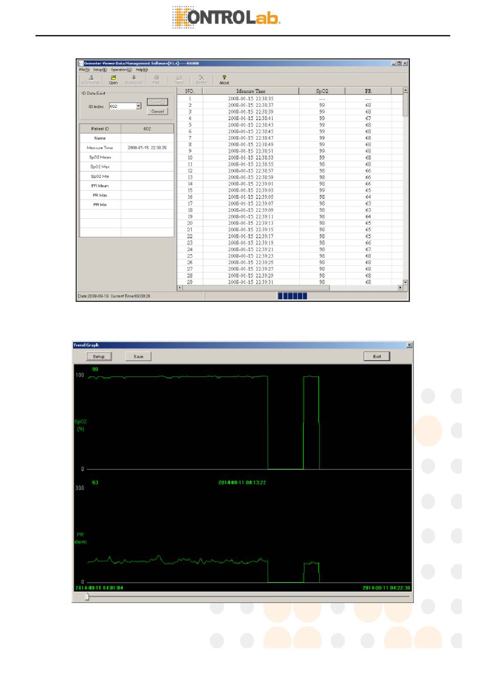Click the SpO2 Max label
Image resolution: width=486 pixels, height=693 pixels.
point(100,167)
